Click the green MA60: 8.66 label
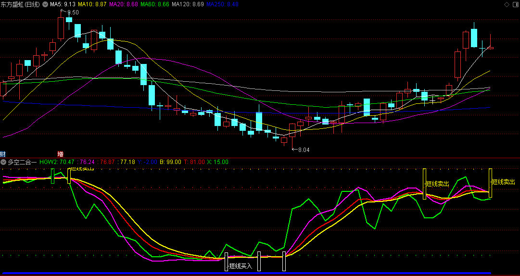Viewport: 520px width, 276px height. [155, 4]
